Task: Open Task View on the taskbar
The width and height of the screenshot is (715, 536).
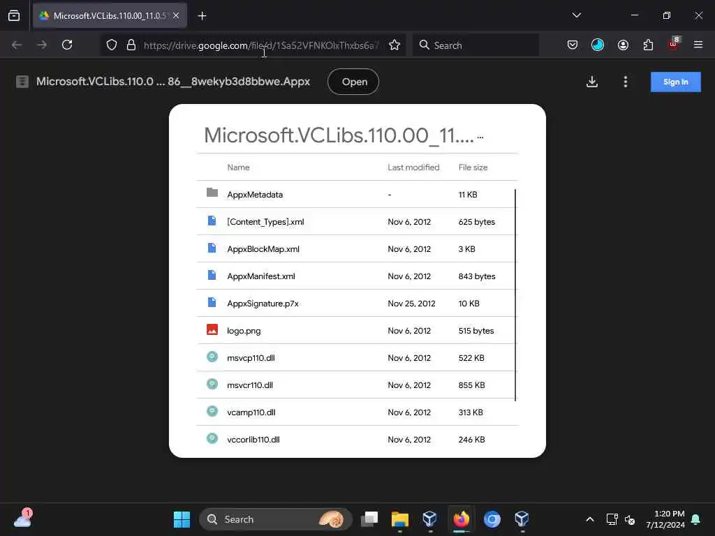Action: point(369,519)
